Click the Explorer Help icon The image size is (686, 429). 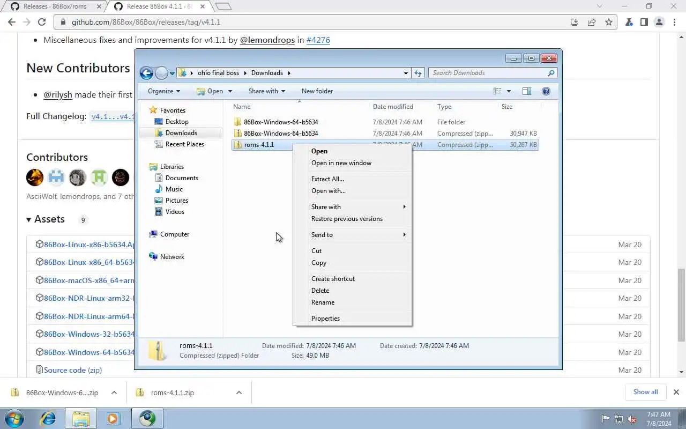tap(546, 91)
